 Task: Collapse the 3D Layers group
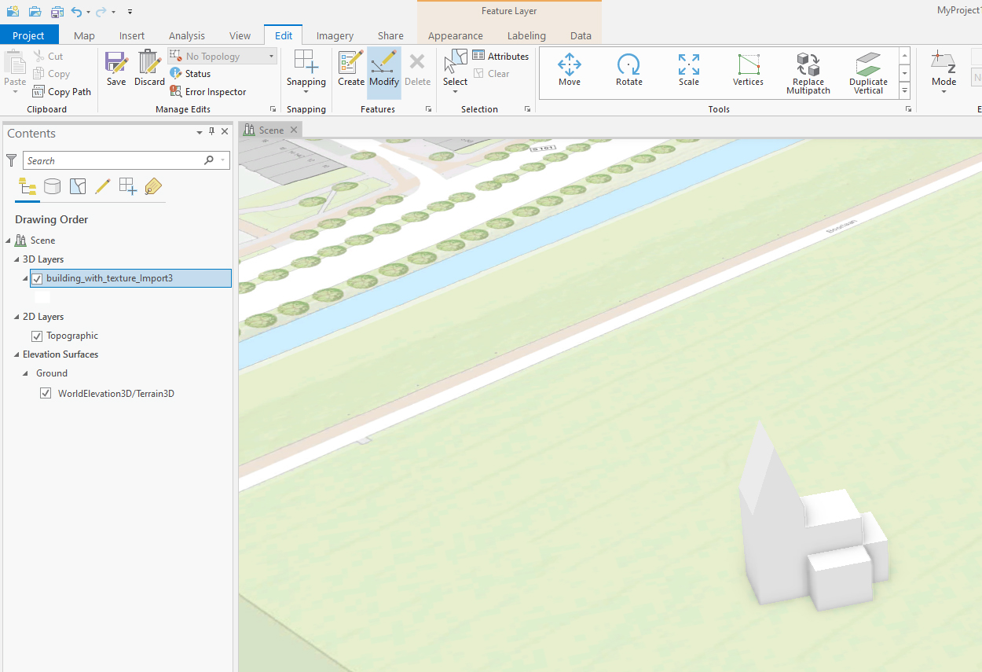click(x=16, y=259)
